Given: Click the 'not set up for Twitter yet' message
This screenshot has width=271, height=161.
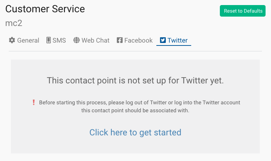Looking at the screenshot, I should pyautogui.click(x=135, y=80).
